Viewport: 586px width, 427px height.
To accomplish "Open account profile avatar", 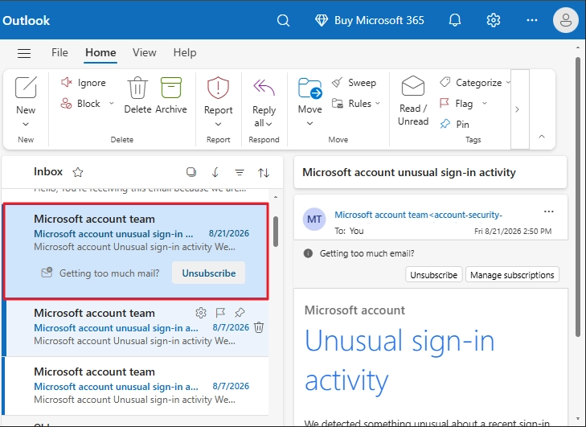I will pyautogui.click(x=565, y=20).
